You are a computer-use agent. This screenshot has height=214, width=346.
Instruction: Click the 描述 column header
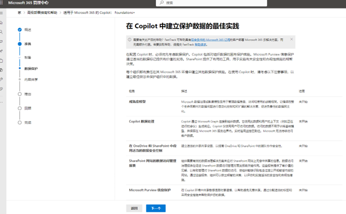[184, 91]
